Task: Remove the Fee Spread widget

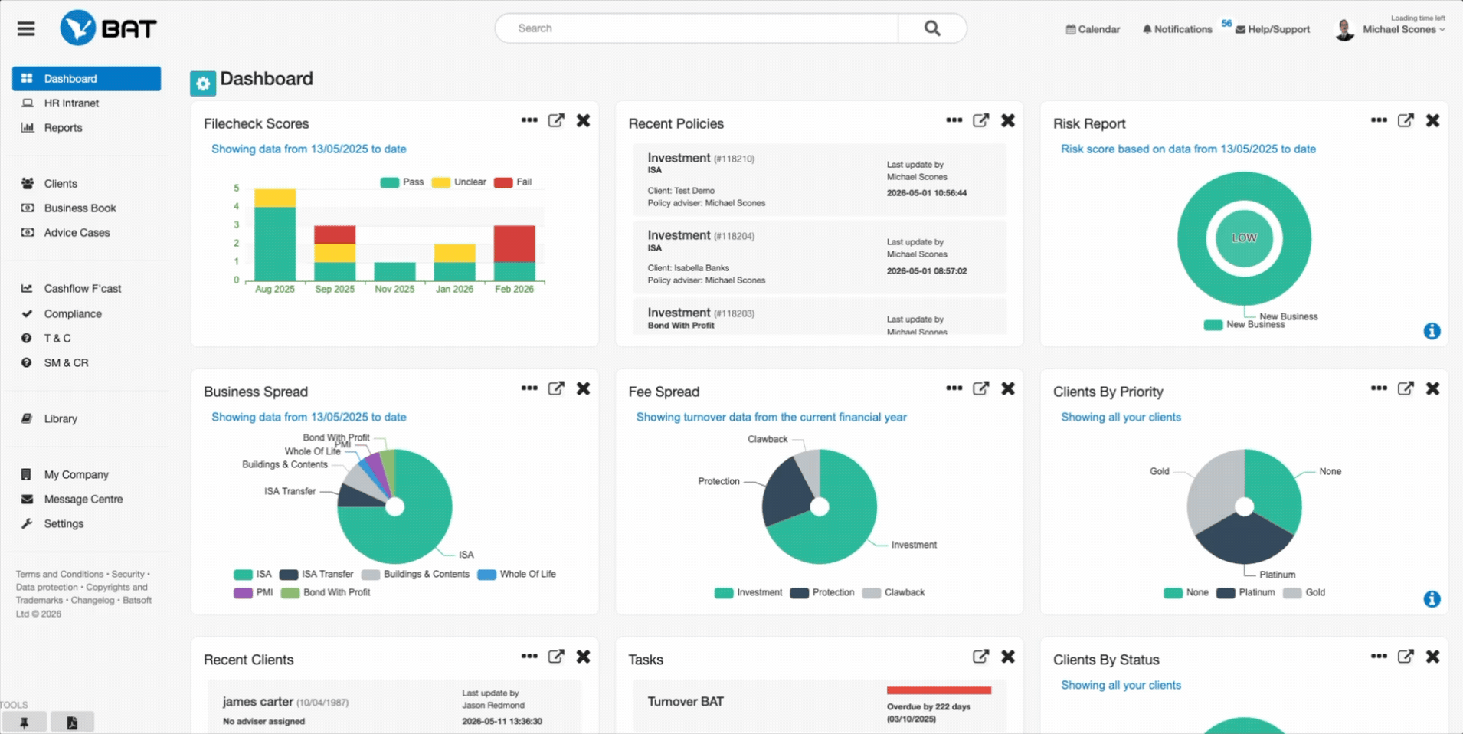Action: (x=1008, y=388)
